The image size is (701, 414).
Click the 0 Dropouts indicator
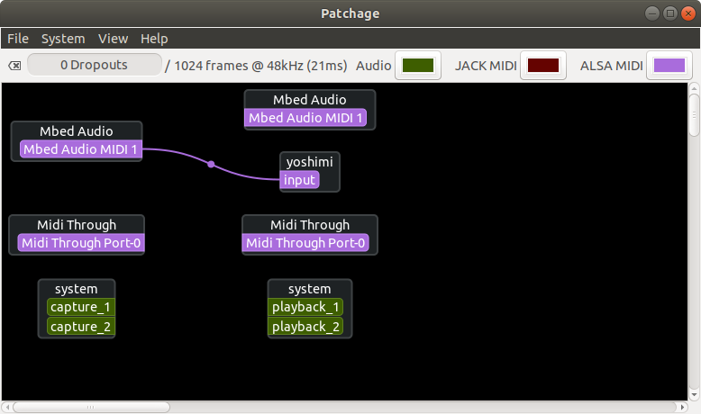coord(94,65)
